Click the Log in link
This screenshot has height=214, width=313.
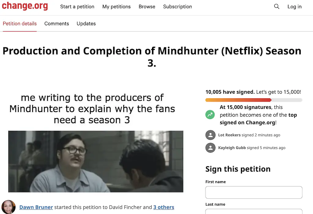[294, 6]
